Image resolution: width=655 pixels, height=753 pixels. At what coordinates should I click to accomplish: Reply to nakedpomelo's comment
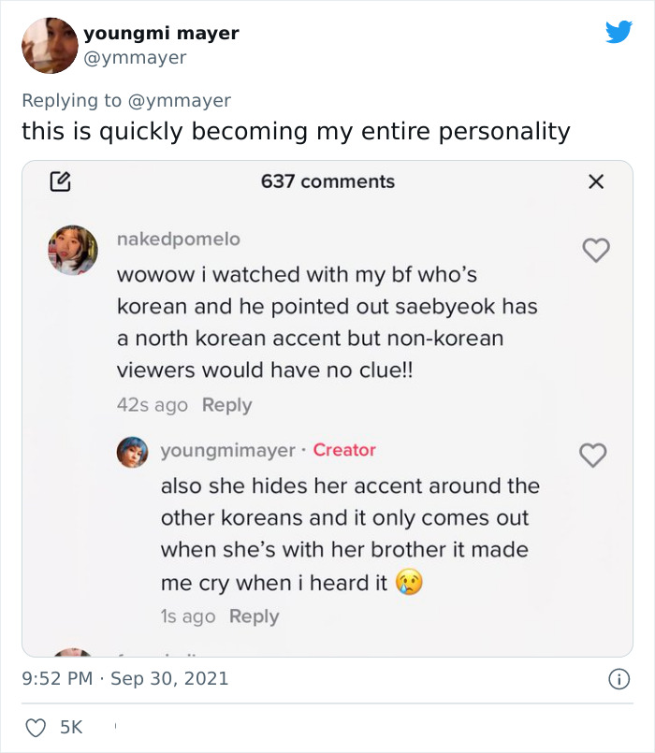click(x=227, y=405)
